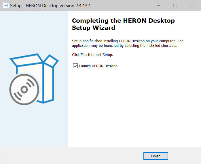The height and width of the screenshot is (164, 201).
Task: Click the open flap of the box illustration
Action: pos(51,61)
